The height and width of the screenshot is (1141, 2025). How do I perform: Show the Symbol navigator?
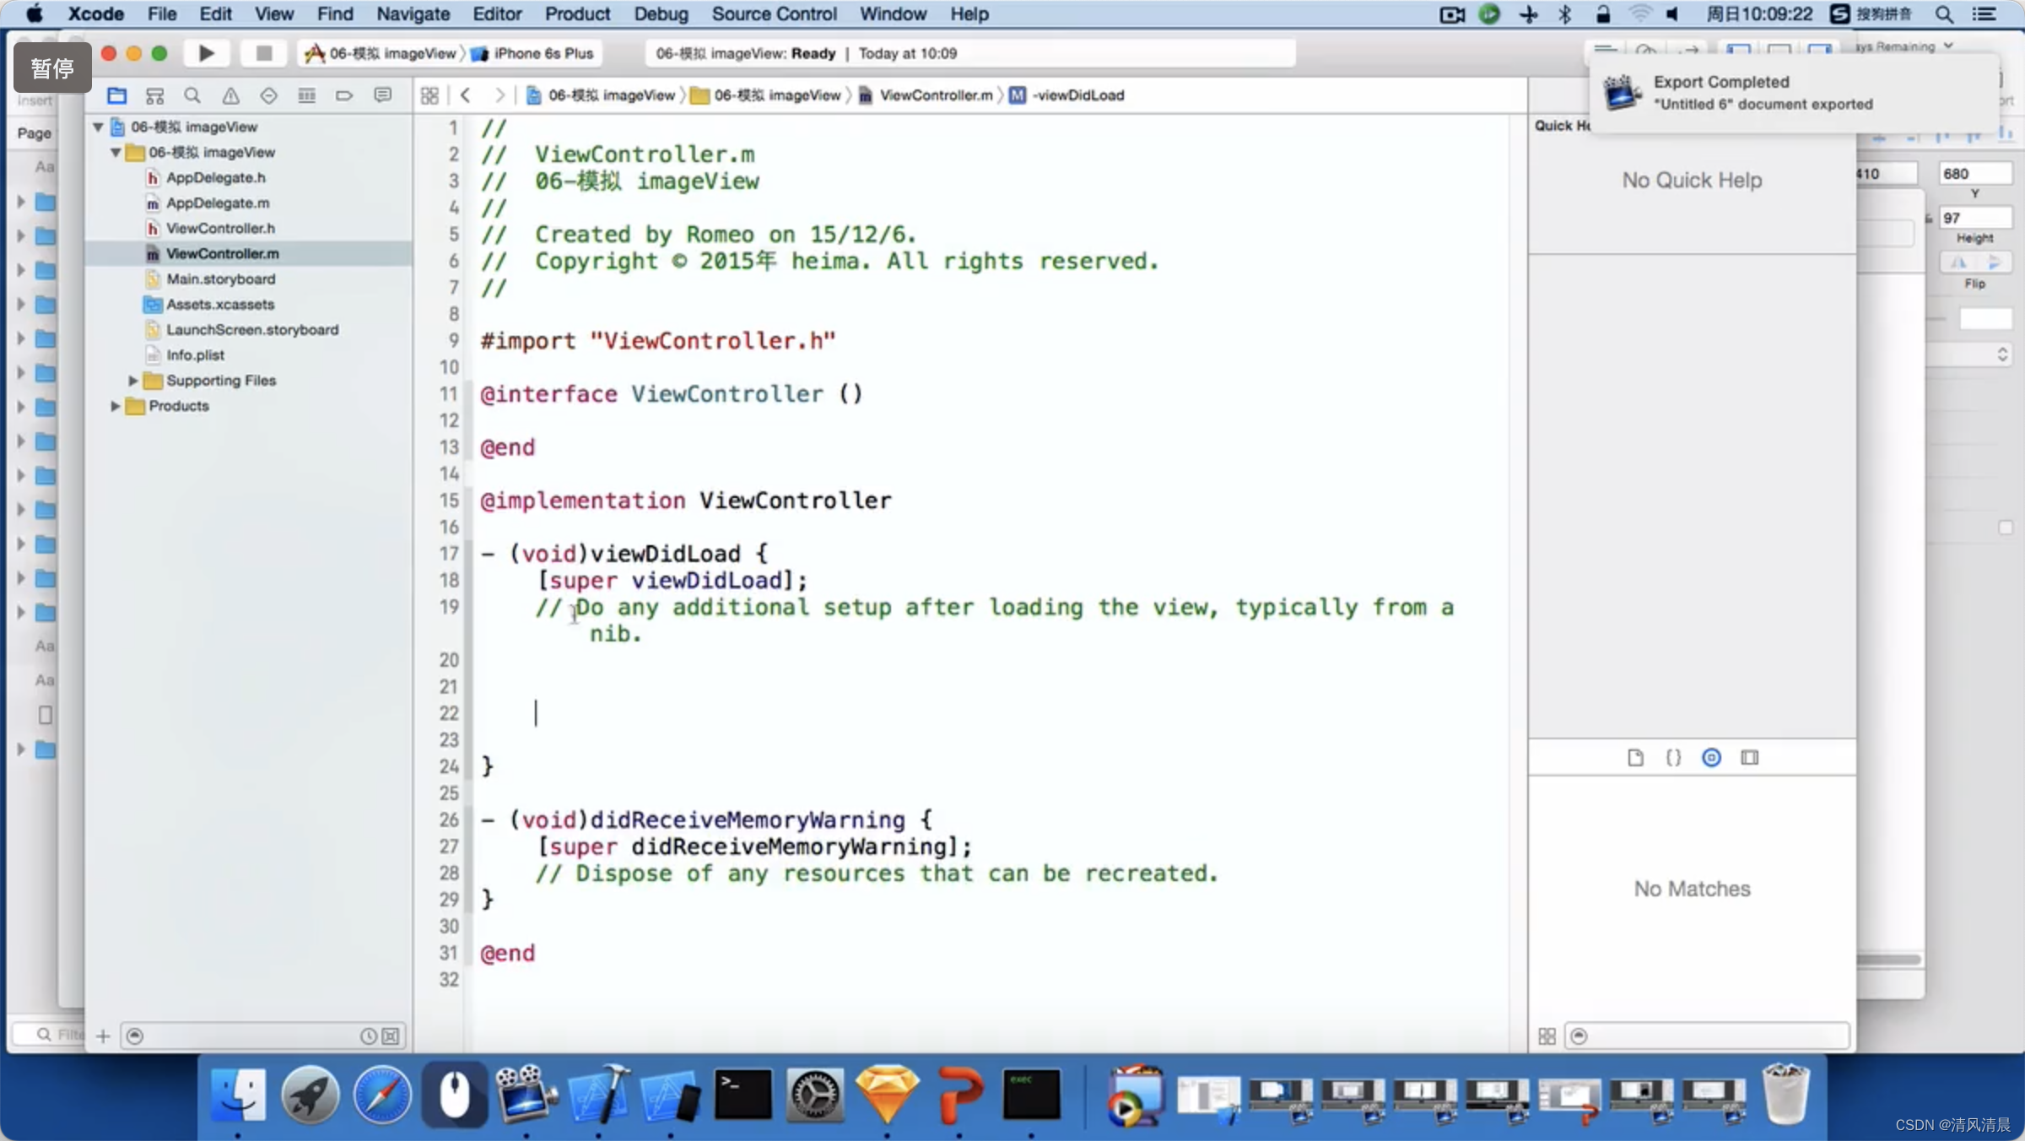[x=154, y=95]
